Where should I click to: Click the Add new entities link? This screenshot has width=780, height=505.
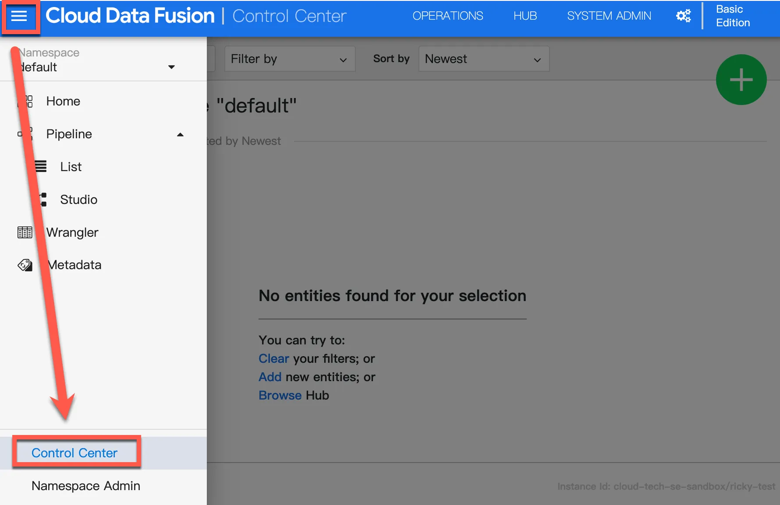pos(270,377)
